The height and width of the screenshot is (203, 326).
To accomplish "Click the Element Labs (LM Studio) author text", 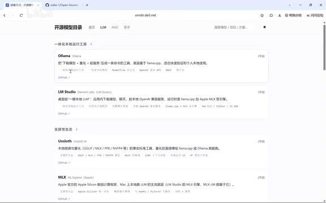I will (95, 92).
